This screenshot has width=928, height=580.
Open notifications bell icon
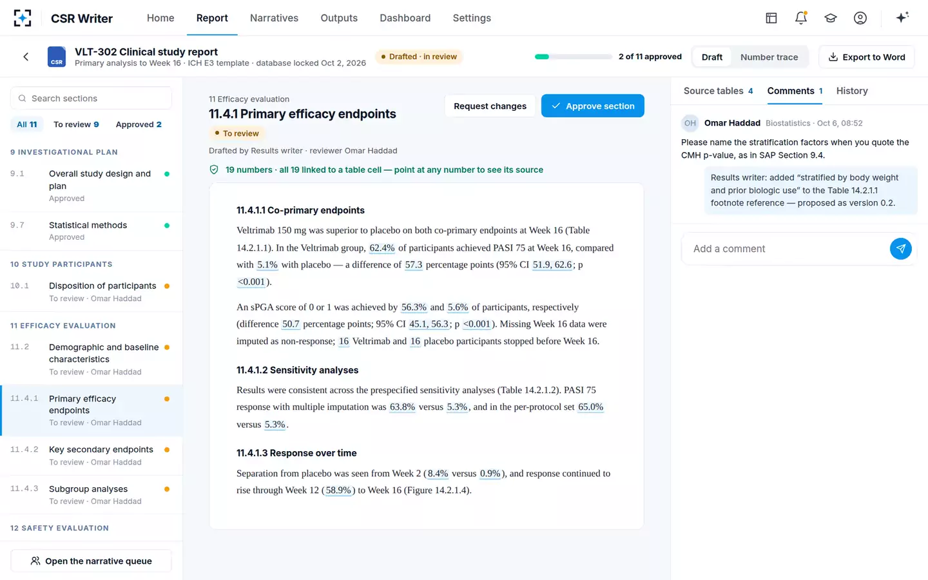(801, 18)
